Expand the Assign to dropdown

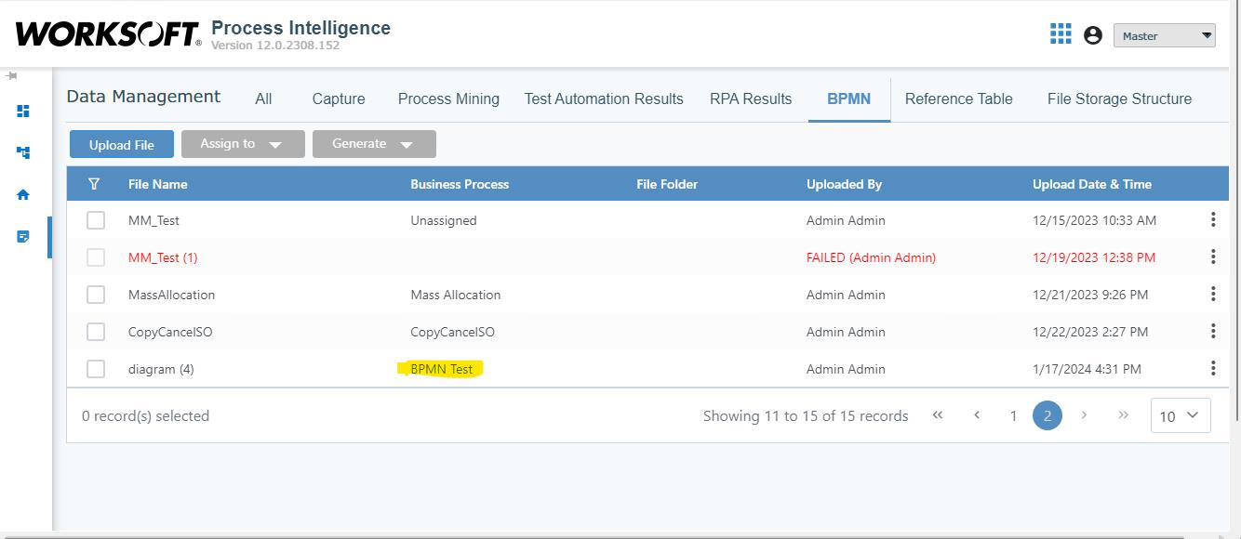[243, 144]
